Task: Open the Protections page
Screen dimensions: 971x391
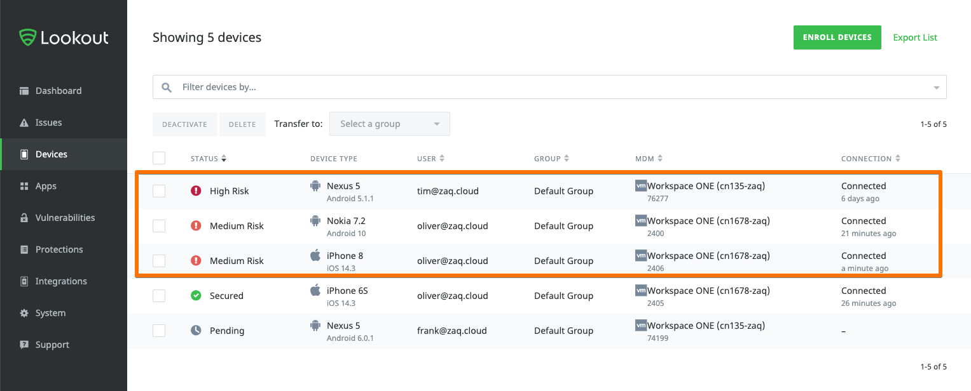Action: click(64, 249)
